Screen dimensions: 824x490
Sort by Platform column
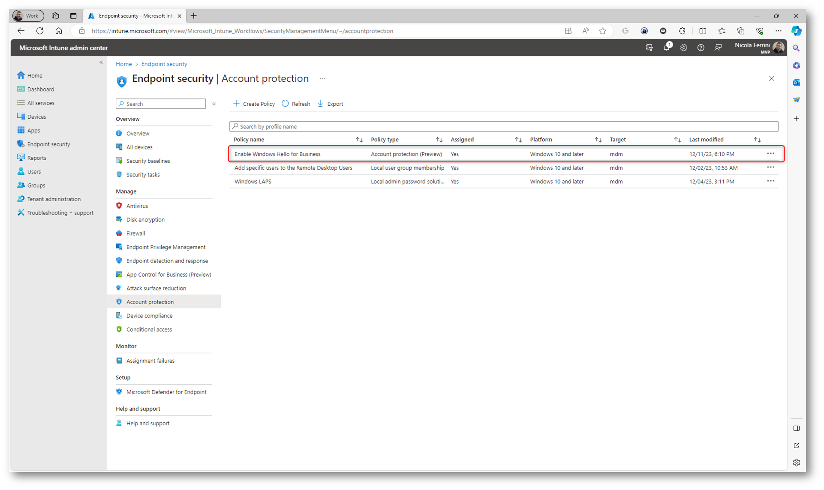[x=598, y=140]
